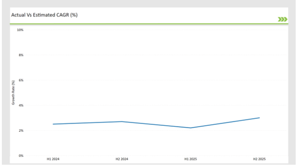Viewport: 298px width, 167px height.
Task: Click the Growth Rate (%) axis title
Action: 13,92
